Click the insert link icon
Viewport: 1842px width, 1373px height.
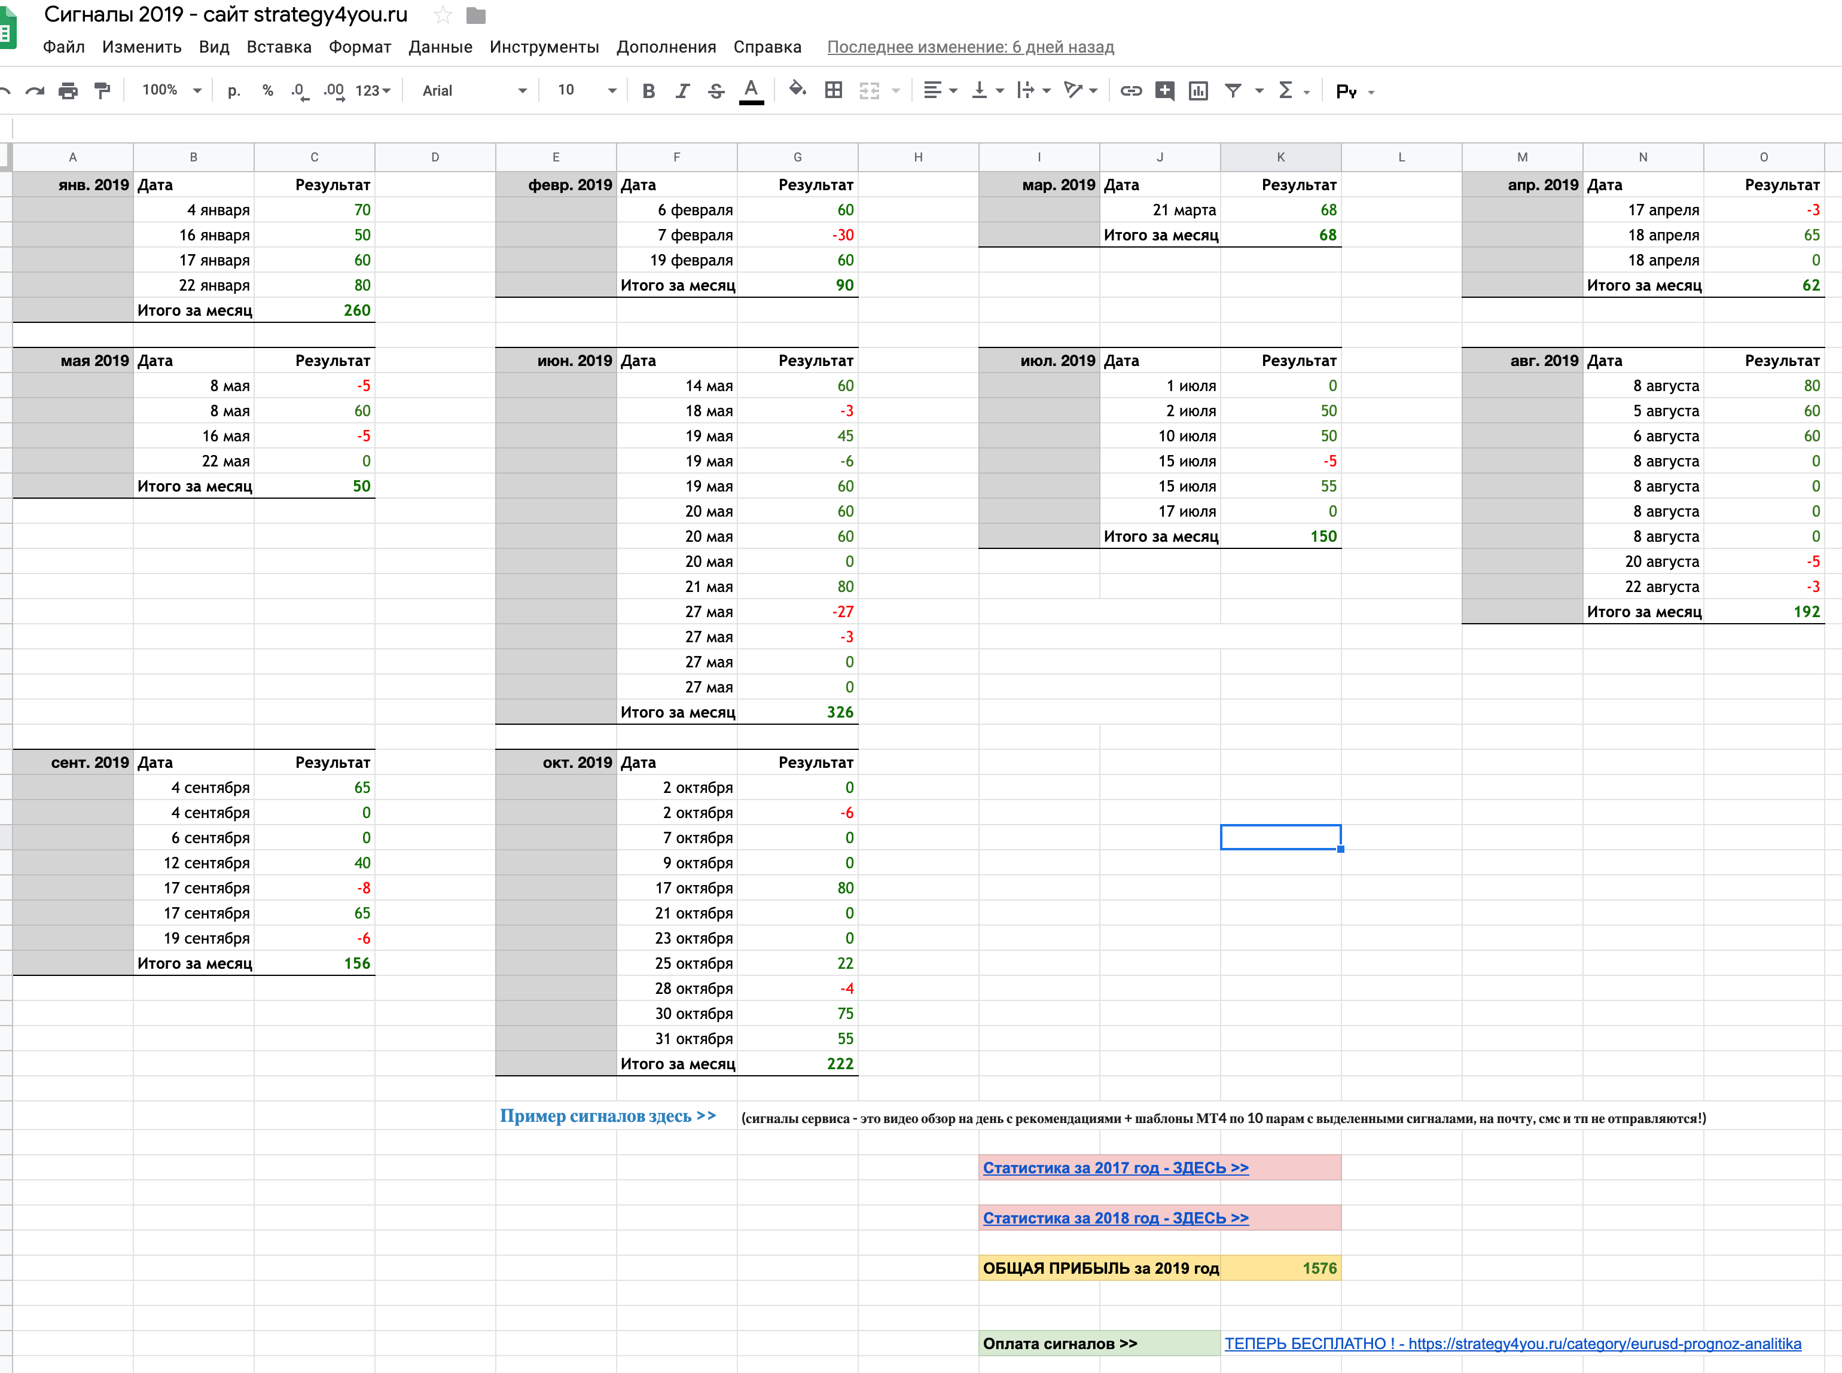(1130, 90)
